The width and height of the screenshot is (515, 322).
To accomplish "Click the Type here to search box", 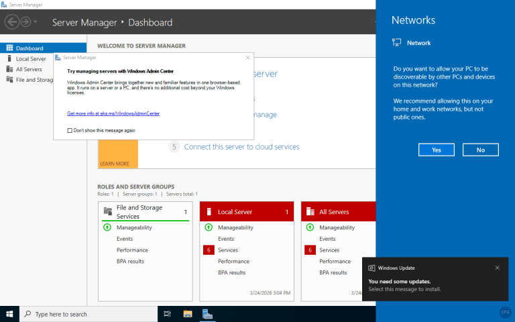I will 89,314.
